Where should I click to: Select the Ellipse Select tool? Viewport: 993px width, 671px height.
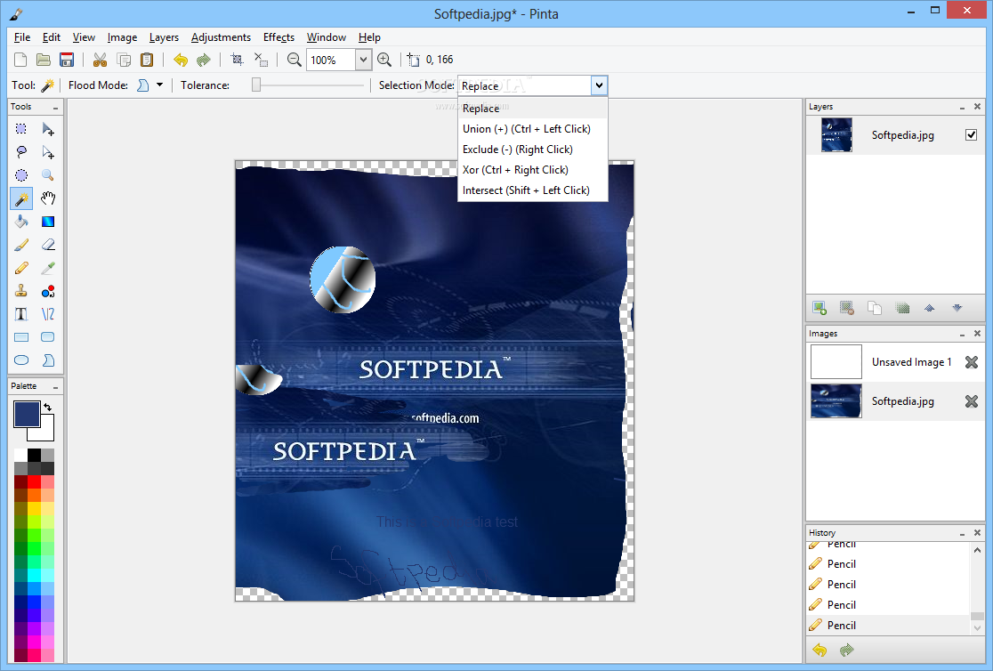20,175
